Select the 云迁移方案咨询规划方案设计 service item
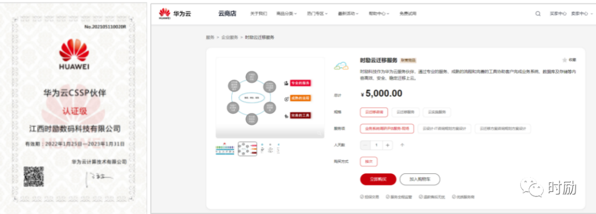596x214 pixels. 503,129
